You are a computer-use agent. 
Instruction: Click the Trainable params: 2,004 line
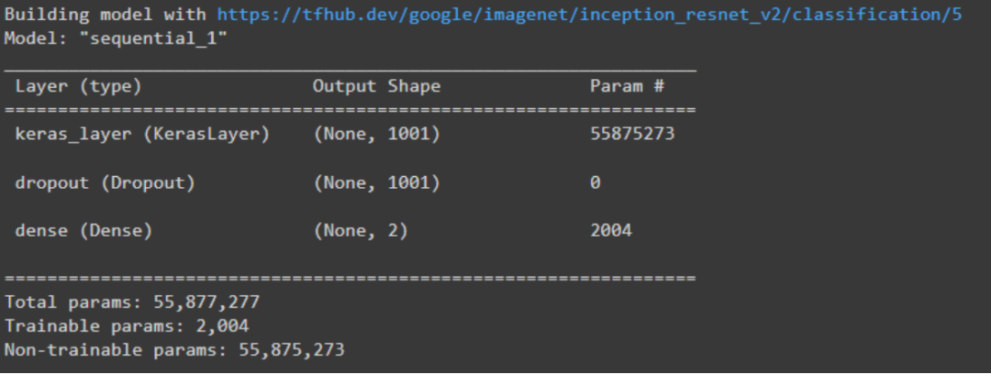tap(127, 326)
